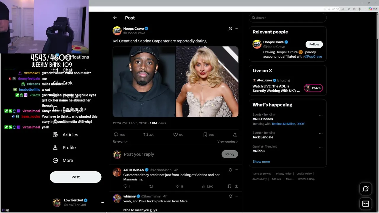
Task: Share the Hoops Crave post
Action: 235,135
